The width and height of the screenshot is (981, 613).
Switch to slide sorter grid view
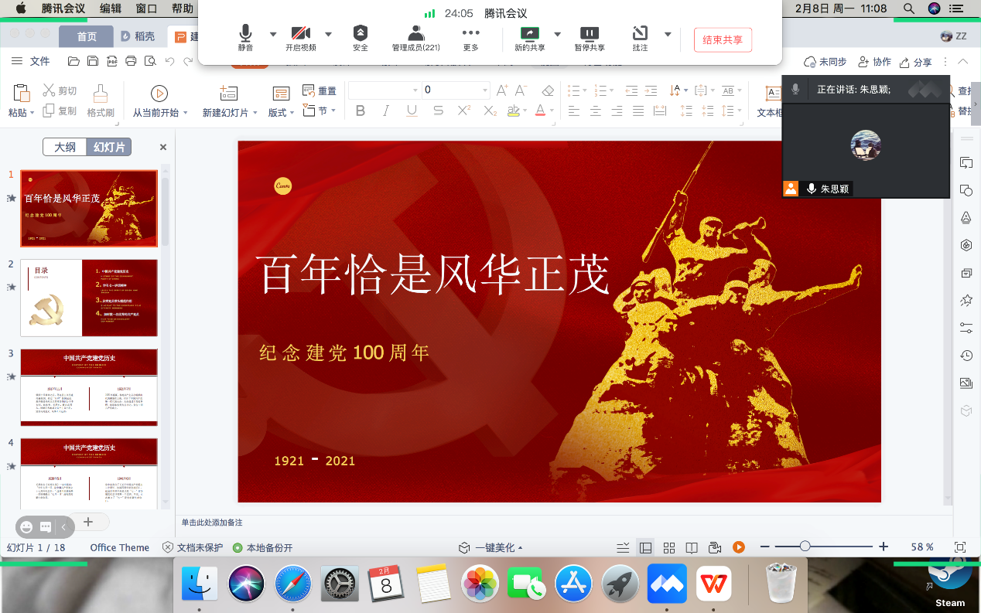tap(670, 547)
